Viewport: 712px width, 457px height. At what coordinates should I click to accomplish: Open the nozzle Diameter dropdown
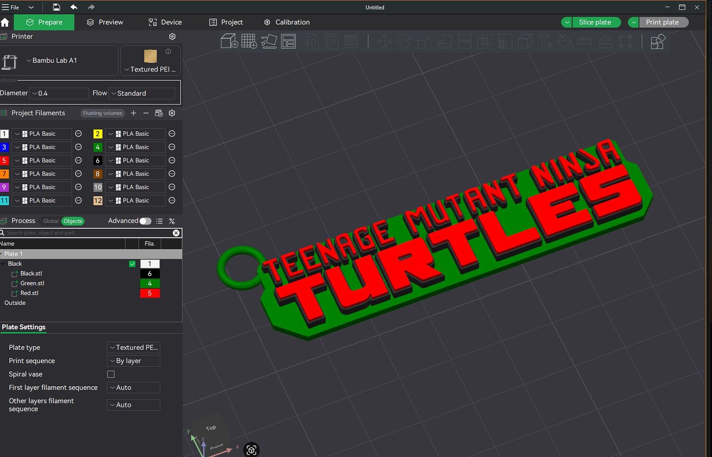59,93
